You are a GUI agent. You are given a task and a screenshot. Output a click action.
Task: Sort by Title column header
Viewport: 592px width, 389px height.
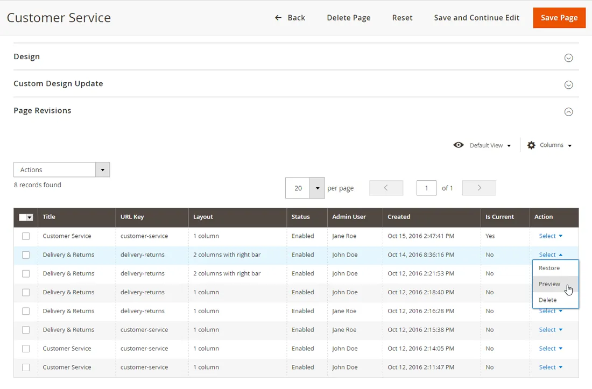click(x=76, y=217)
